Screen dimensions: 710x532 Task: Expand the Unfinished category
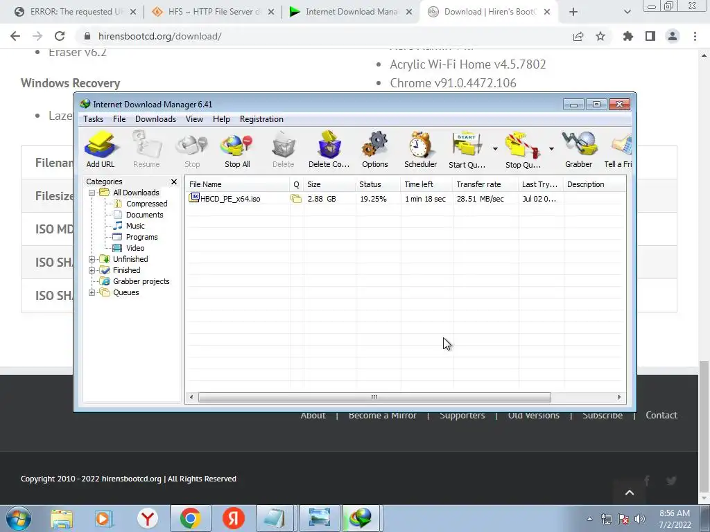(92, 259)
